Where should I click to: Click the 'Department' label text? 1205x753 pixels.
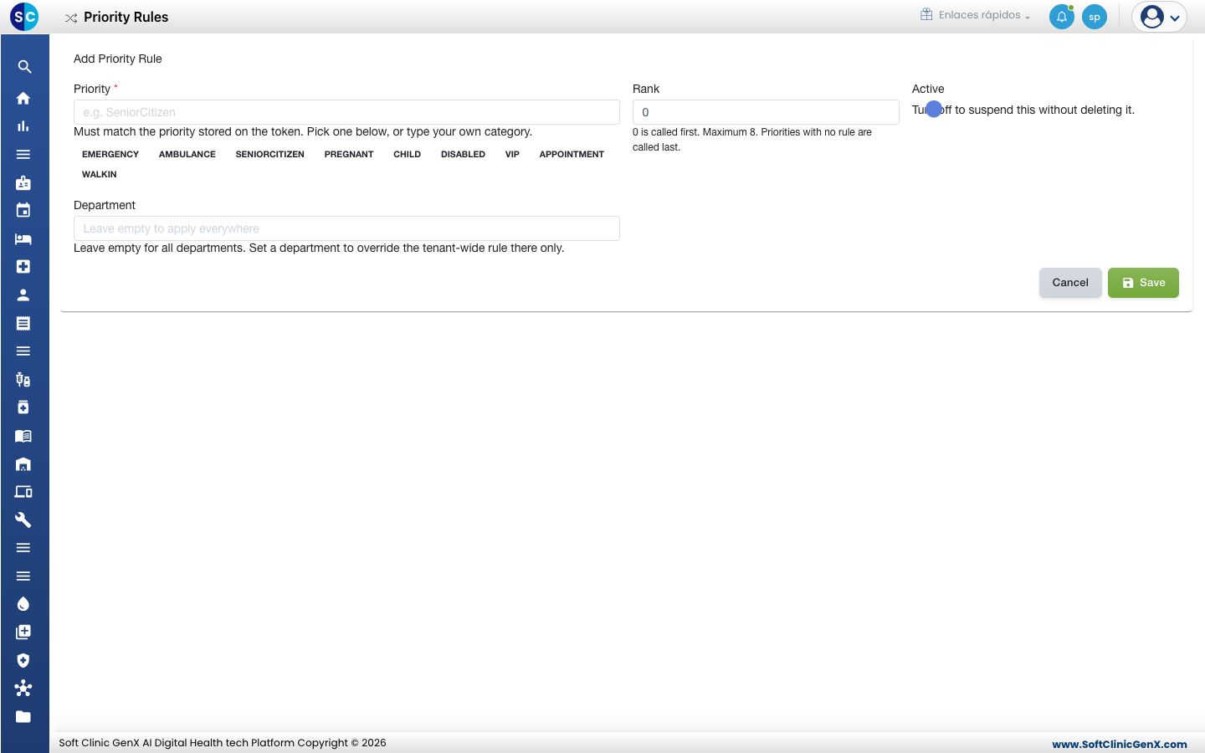click(105, 205)
